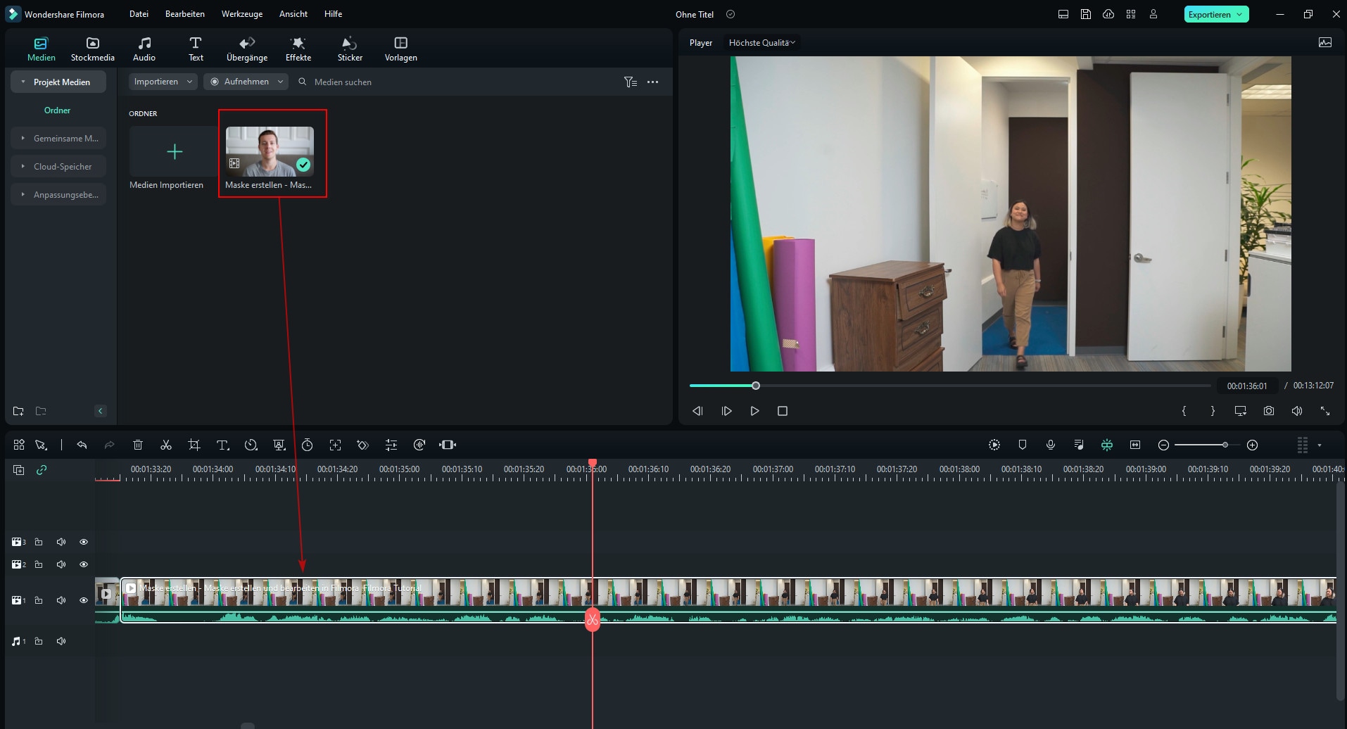Viewport: 1347px width, 729px height.
Task: Lock audio track 1
Action: coord(39,641)
